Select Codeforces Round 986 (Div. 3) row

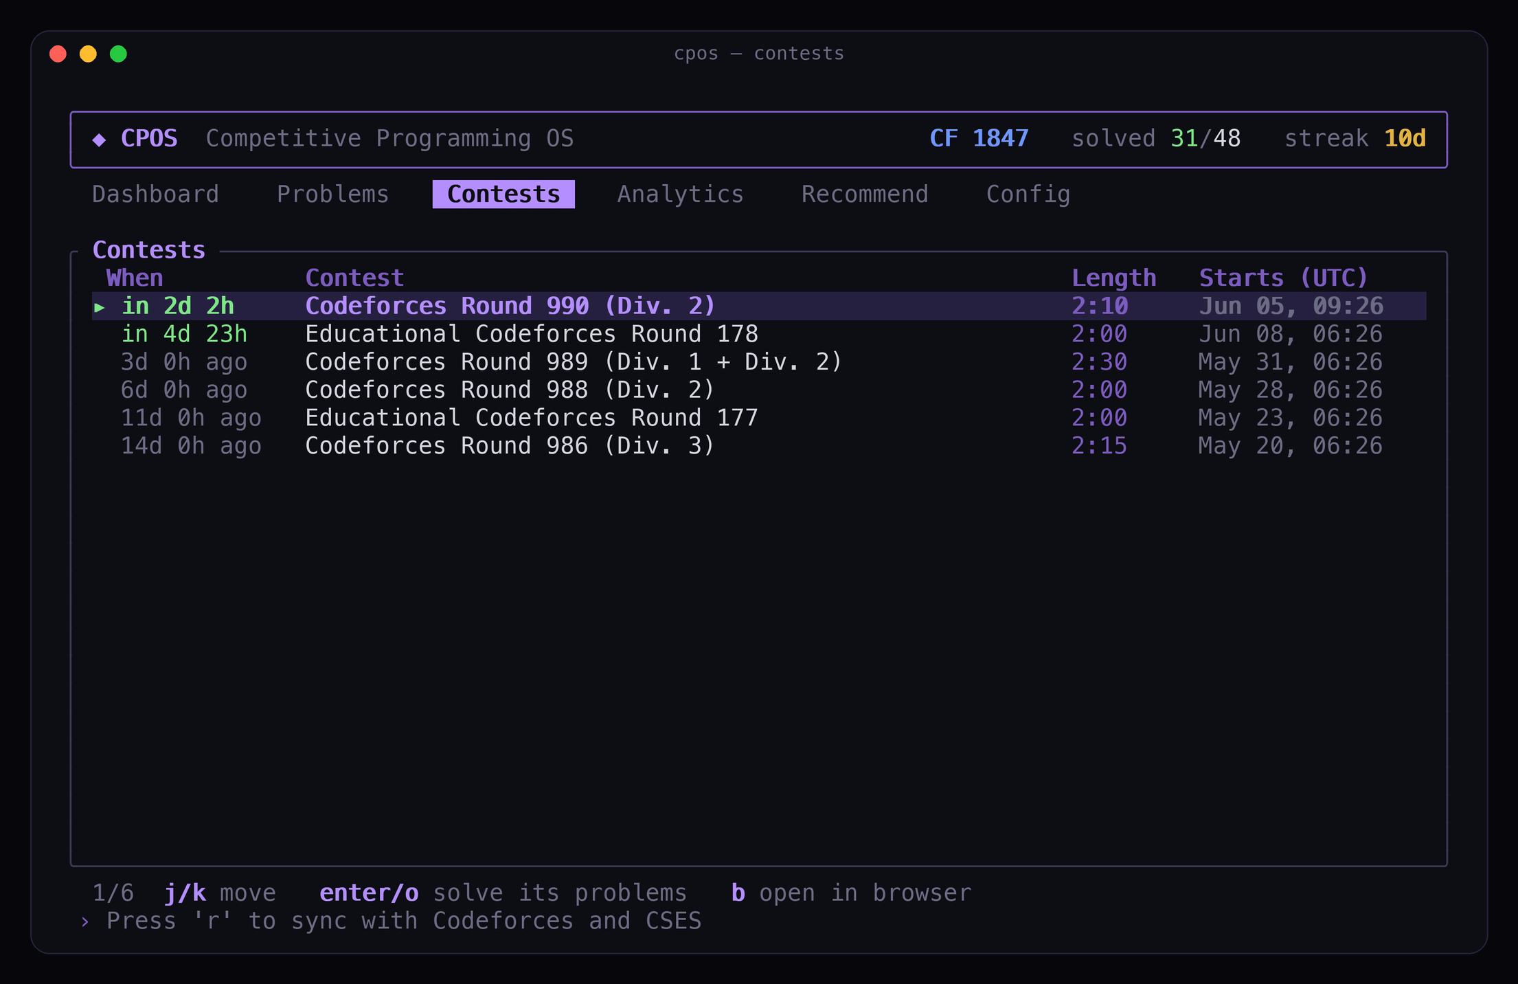759,446
